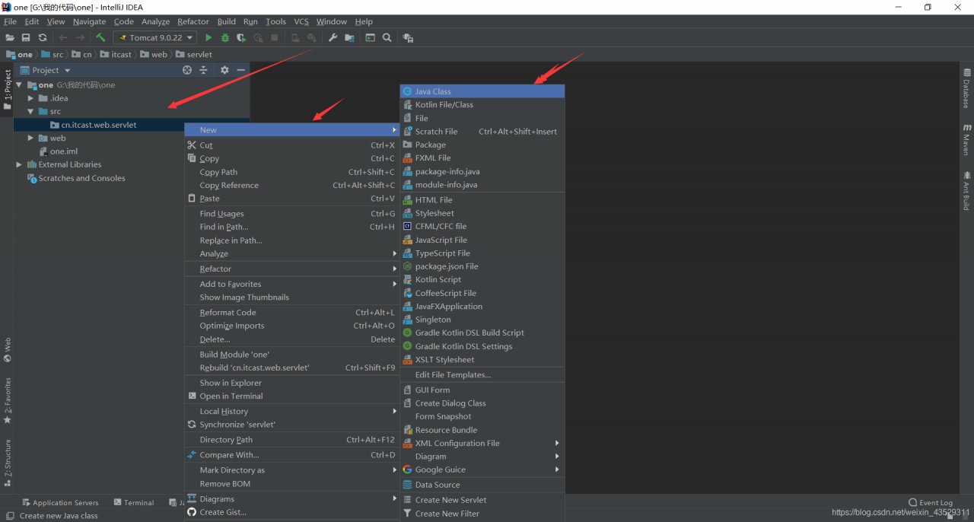Open Project Structure wrench icon
Viewport: 974px width, 522px height.
point(333,37)
